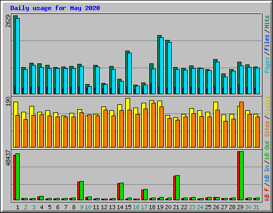The image size is (273, 213).
Task: Click the green kB Out bar for day 14
Action: [122, 191]
